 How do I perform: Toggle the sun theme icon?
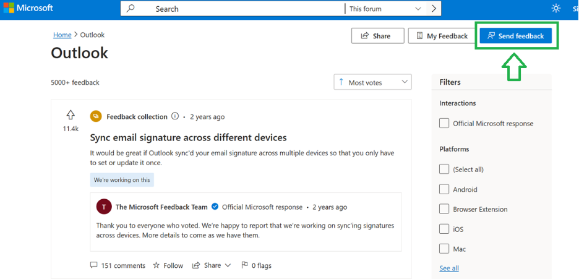coord(556,9)
